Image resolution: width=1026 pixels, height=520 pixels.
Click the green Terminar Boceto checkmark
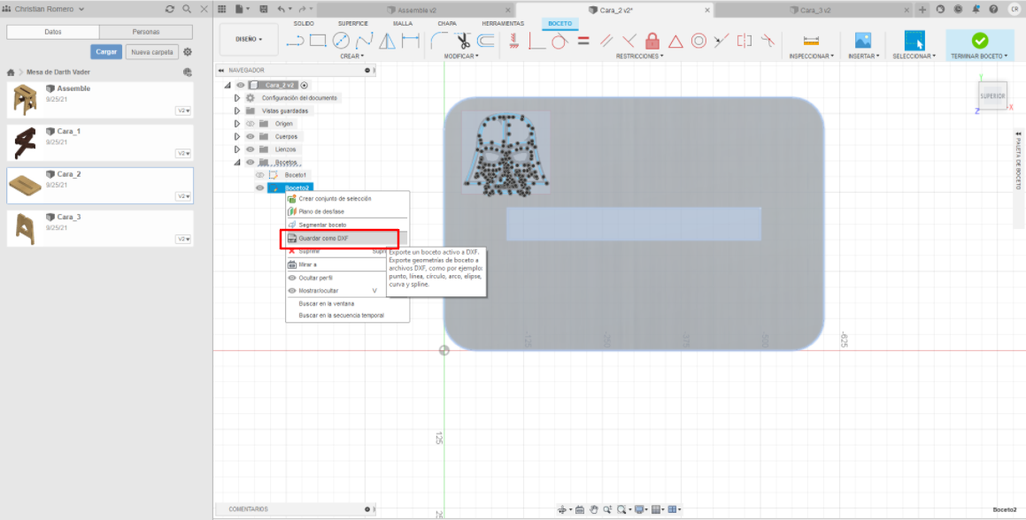pyautogui.click(x=980, y=41)
